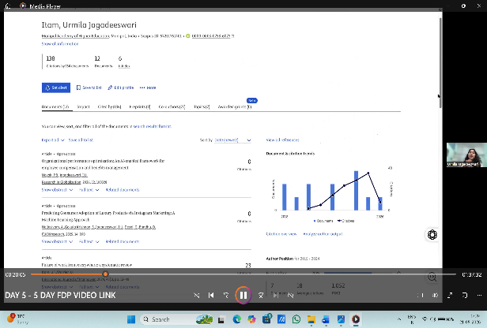
Task: Open Related documents for Instagram Marketing article
Action: pos(123,241)
